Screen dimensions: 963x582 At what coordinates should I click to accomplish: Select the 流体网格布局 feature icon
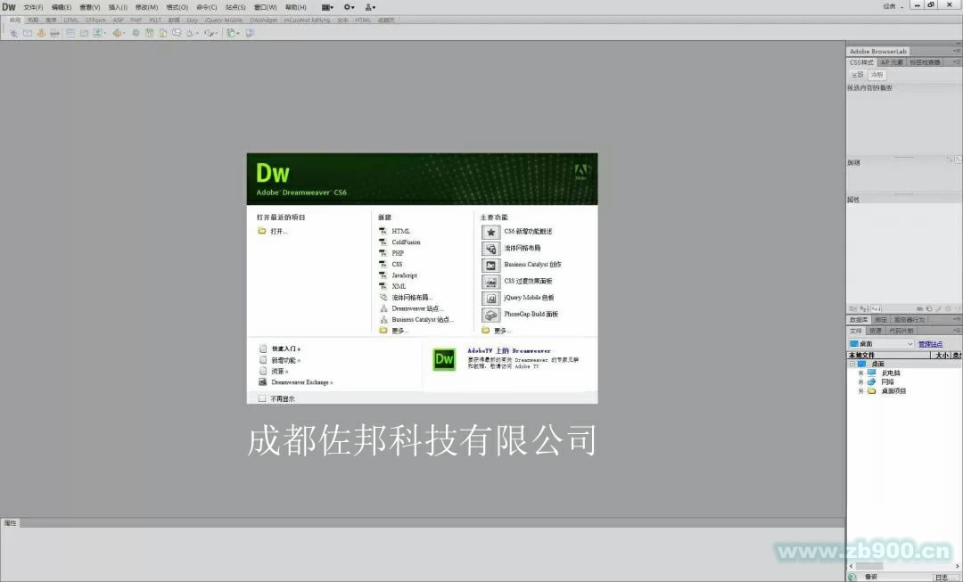491,248
